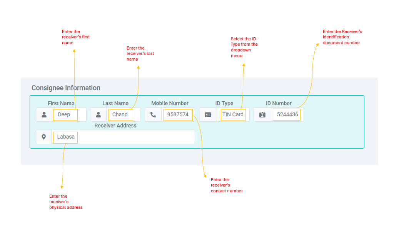Click the badge icon beside ID Number
The image size is (394, 228).
pos(262,115)
